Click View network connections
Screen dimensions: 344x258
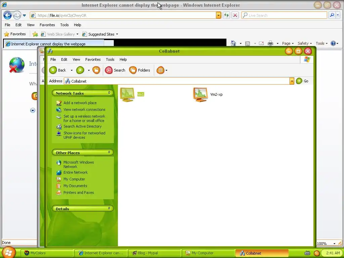[84, 110]
